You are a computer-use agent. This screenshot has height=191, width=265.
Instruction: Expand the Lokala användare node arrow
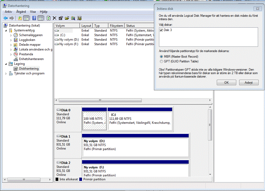[x=11, y=50]
